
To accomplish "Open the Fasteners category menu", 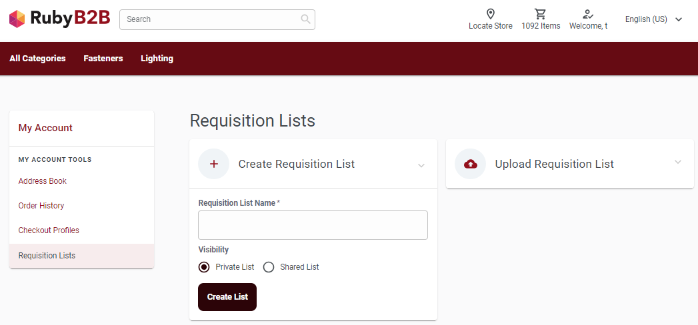I will click(103, 59).
